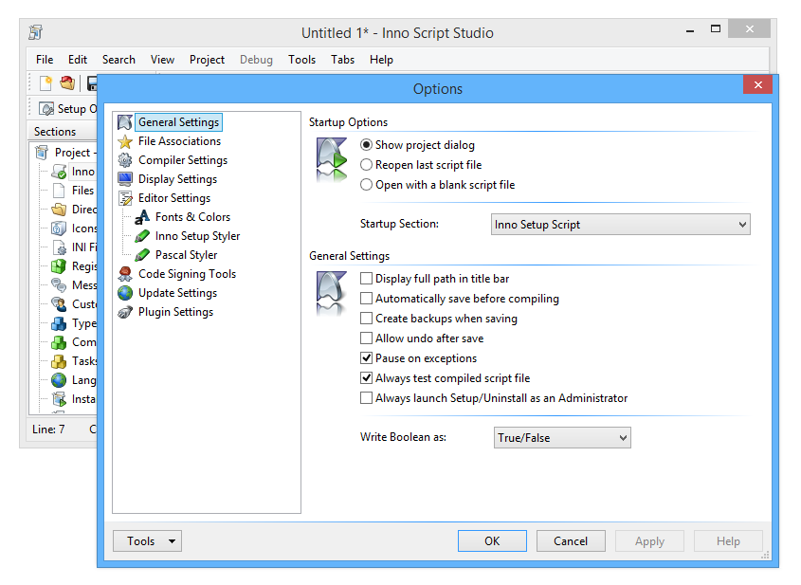Click the Line: 7 status bar entry

[48, 430]
